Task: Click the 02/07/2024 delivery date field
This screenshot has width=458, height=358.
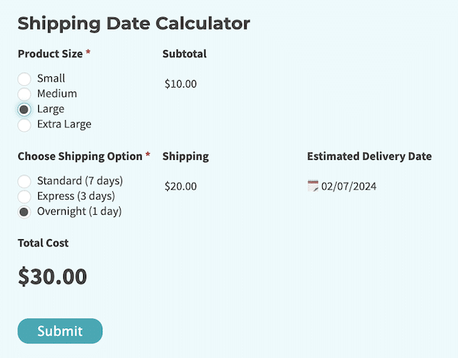Action: (x=349, y=186)
